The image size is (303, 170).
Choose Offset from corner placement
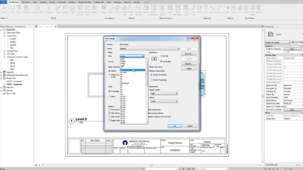109,75
